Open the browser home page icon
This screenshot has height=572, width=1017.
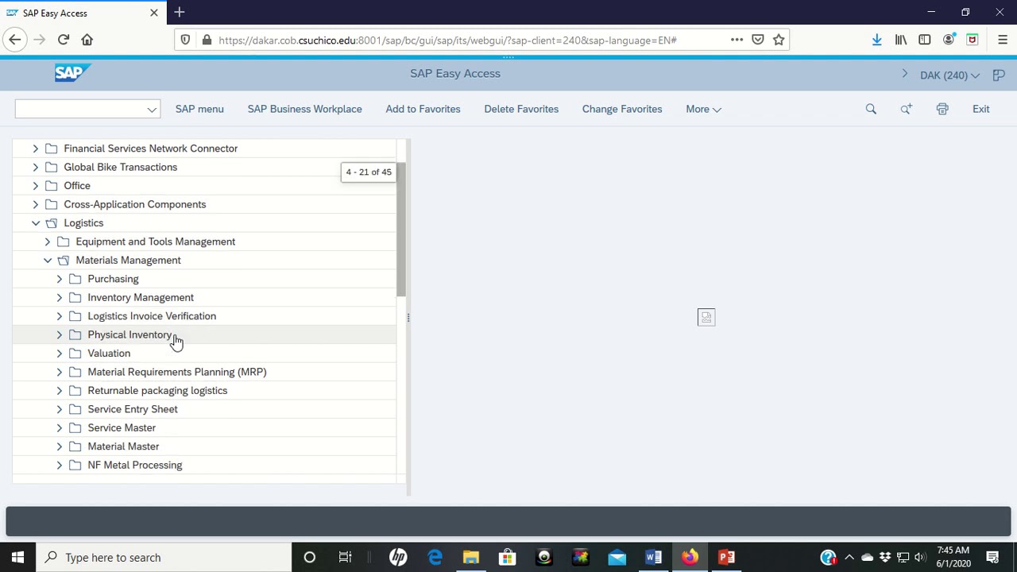[87, 40]
